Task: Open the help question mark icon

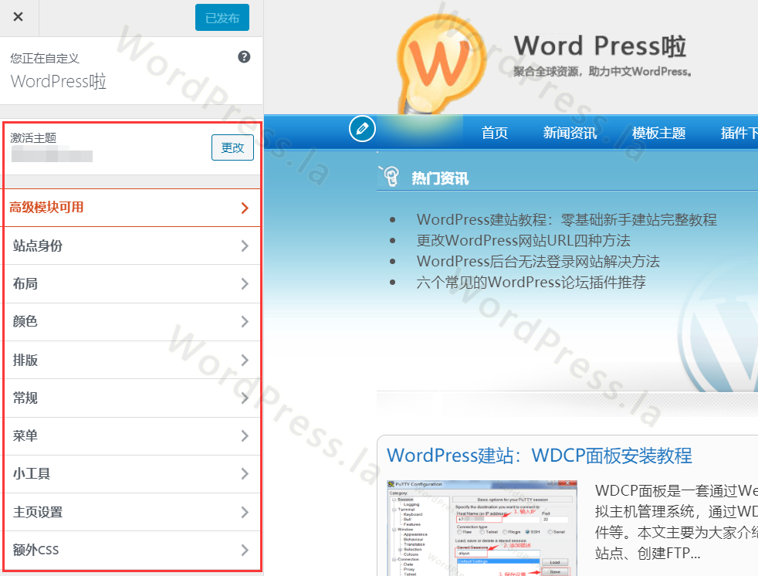Action: click(x=244, y=56)
